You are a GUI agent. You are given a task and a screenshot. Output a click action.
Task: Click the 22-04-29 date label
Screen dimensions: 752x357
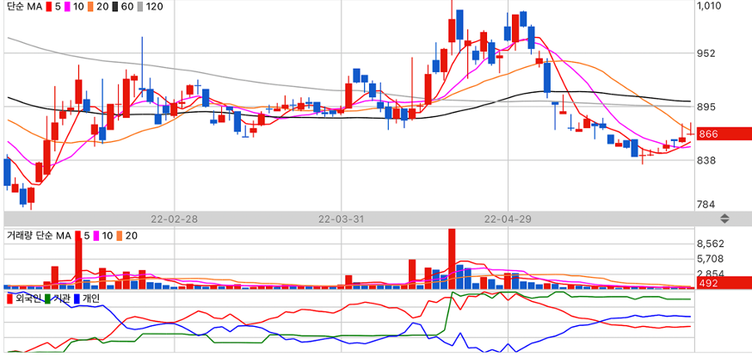tap(508, 219)
